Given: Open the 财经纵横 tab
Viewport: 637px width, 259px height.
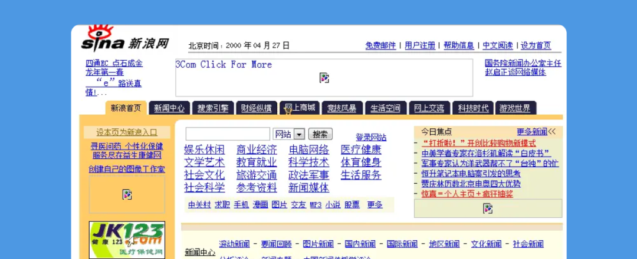Looking at the screenshot, I should 257,108.
